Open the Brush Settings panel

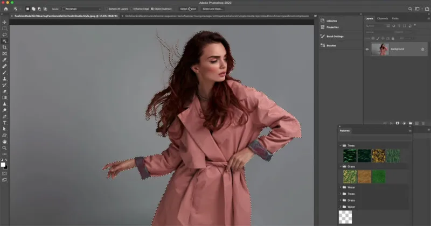coord(335,37)
